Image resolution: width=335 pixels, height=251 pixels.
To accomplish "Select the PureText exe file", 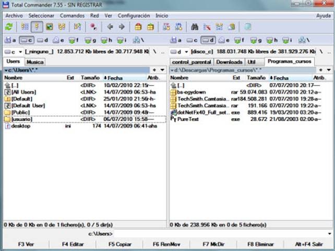I will click(251, 119).
